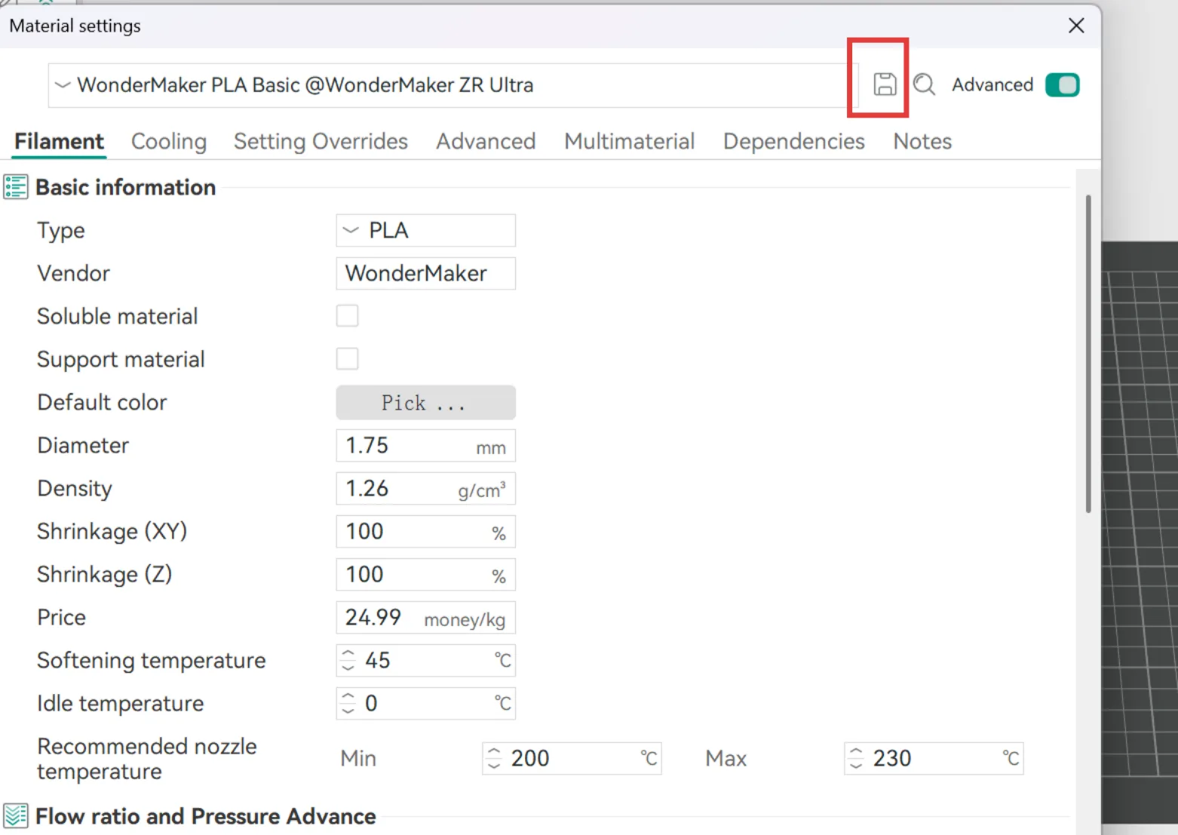
Task: Open the Notes tab
Action: click(x=922, y=141)
